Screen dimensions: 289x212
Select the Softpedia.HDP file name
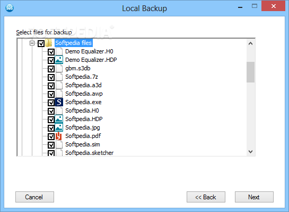pos(84,119)
